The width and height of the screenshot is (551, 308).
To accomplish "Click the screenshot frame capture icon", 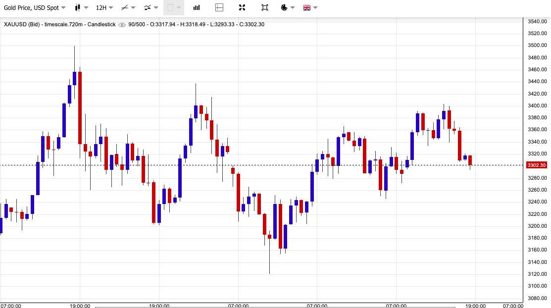I will (265, 7).
